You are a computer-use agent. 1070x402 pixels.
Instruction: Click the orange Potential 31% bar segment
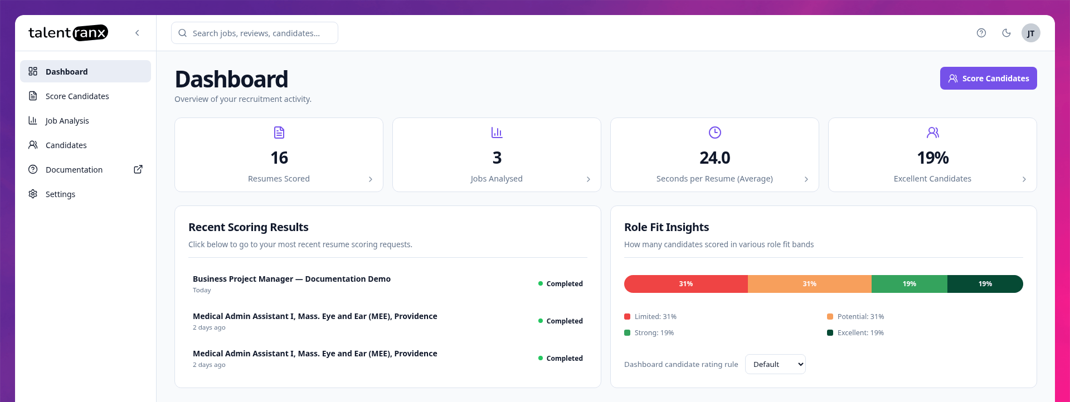point(810,284)
